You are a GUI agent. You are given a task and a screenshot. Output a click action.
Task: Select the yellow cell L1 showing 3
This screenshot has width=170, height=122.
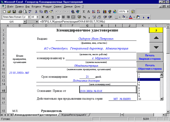tap(156, 30)
